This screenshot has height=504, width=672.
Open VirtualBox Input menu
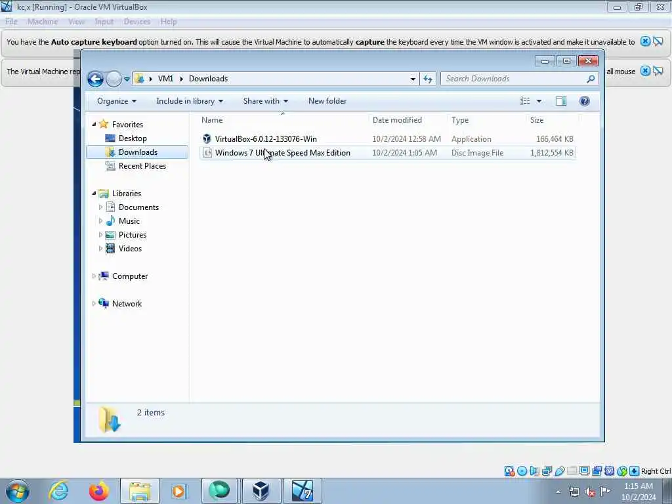pyautogui.click(x=104, y=22)
